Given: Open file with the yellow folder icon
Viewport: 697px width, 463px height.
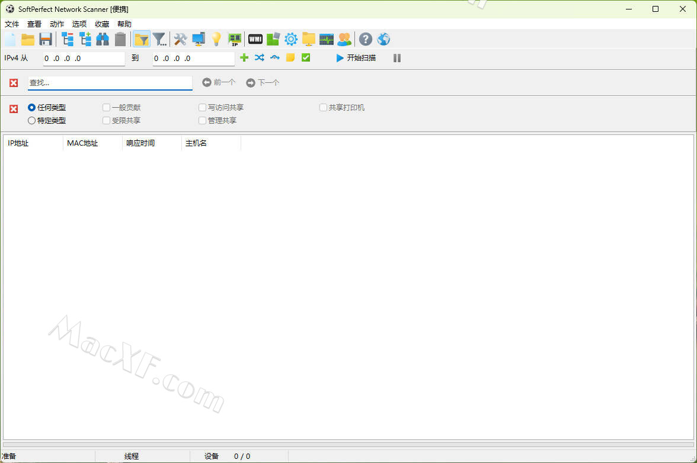Looking at the screenshot, I should [x=28, y=40].
